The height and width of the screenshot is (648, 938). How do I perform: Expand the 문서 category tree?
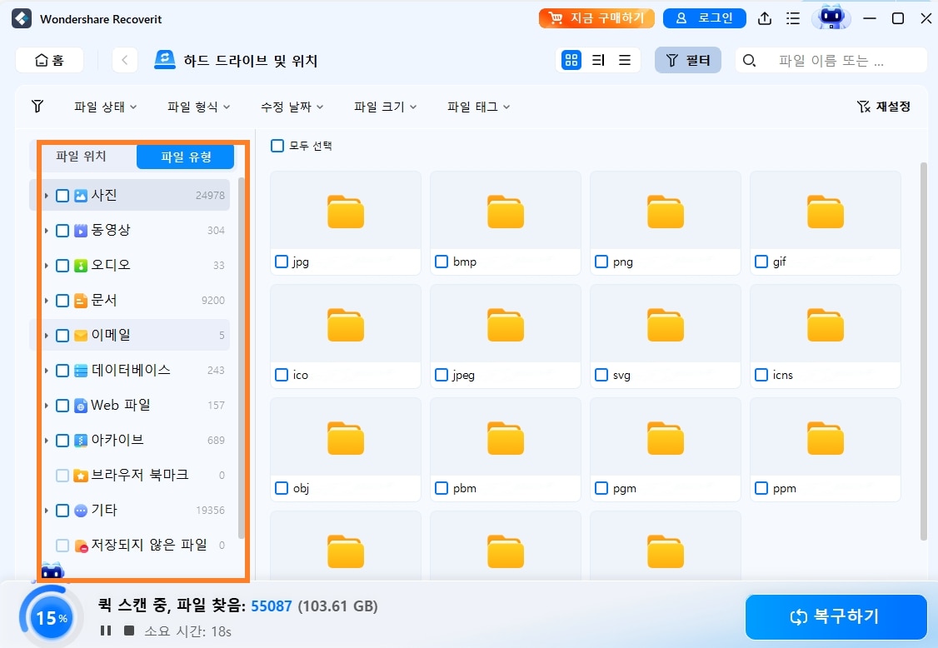coord(46,300)
